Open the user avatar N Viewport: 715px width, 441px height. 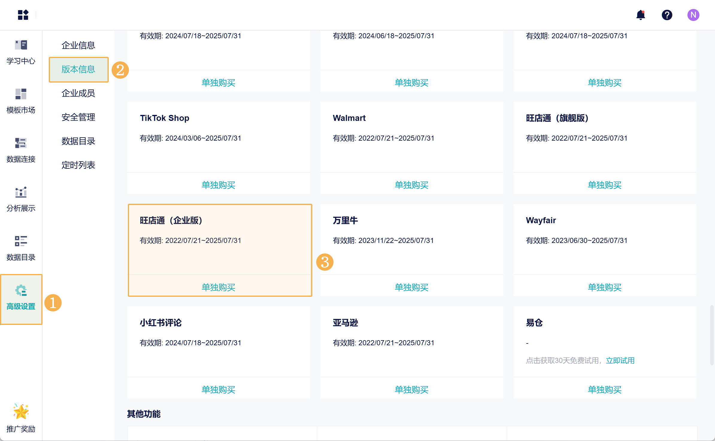pyautogui.click(x=693, y=15)
